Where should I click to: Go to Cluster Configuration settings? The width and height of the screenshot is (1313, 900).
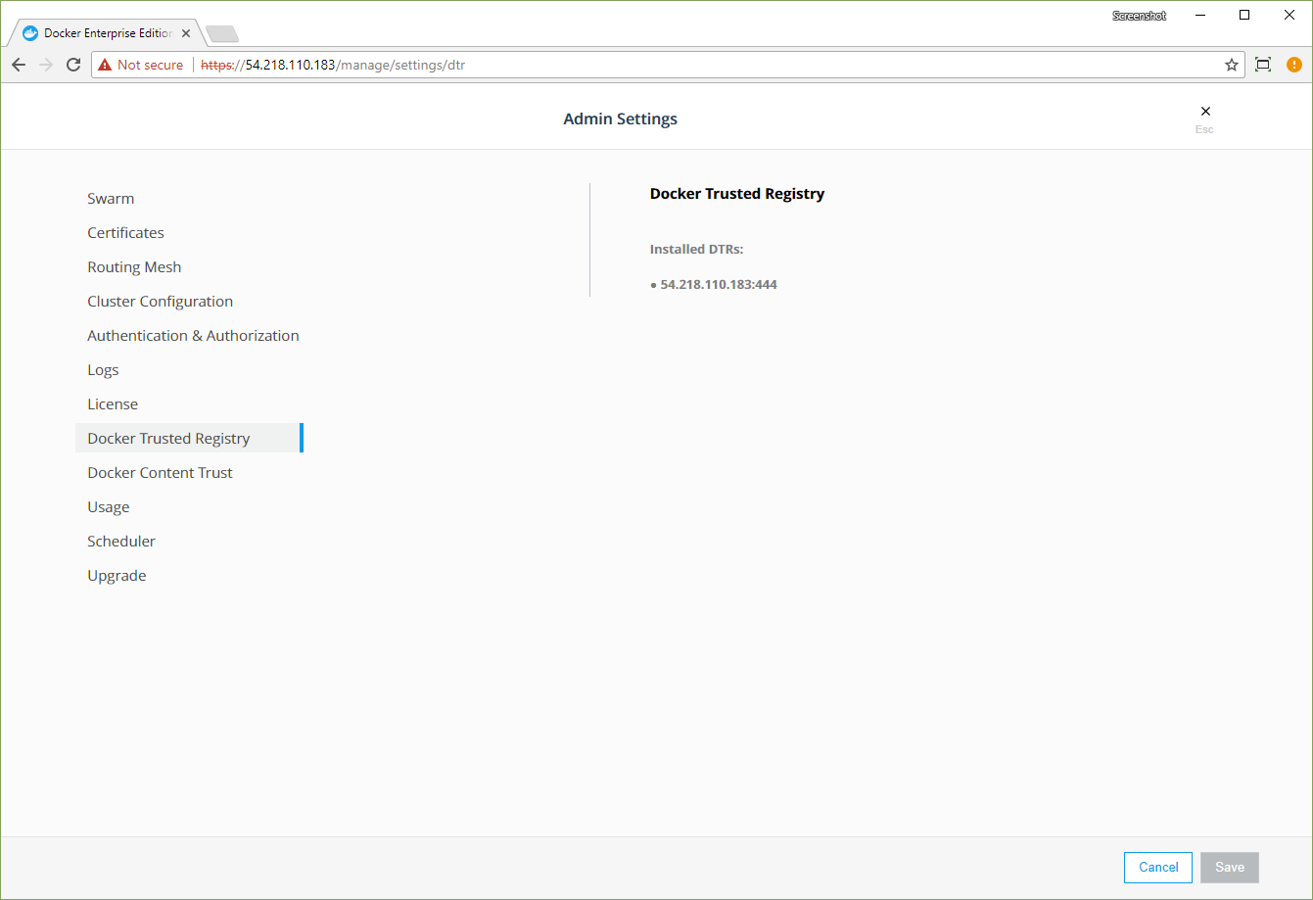(160, 302)
